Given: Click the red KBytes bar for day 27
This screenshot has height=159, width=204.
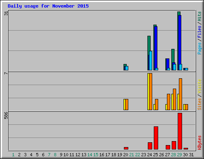Looking at the screenshot, I should 168,147.
